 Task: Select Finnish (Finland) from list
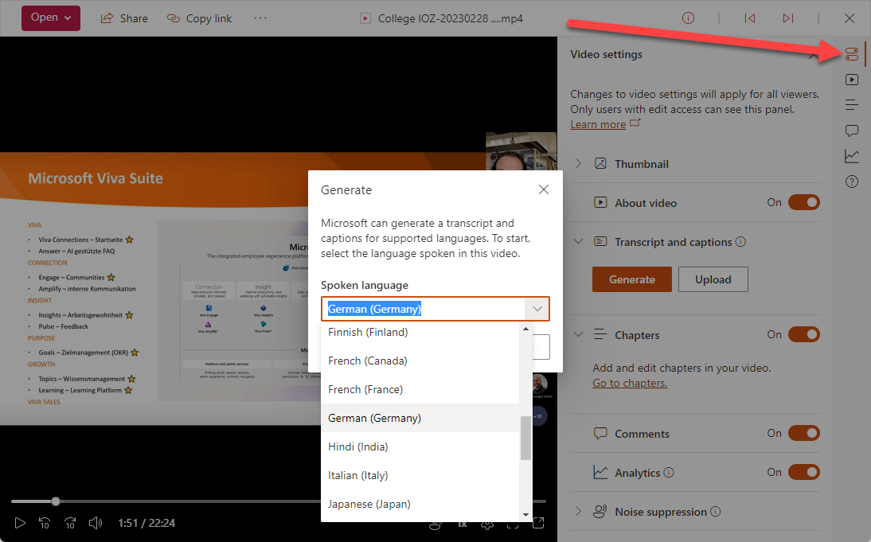420,332
